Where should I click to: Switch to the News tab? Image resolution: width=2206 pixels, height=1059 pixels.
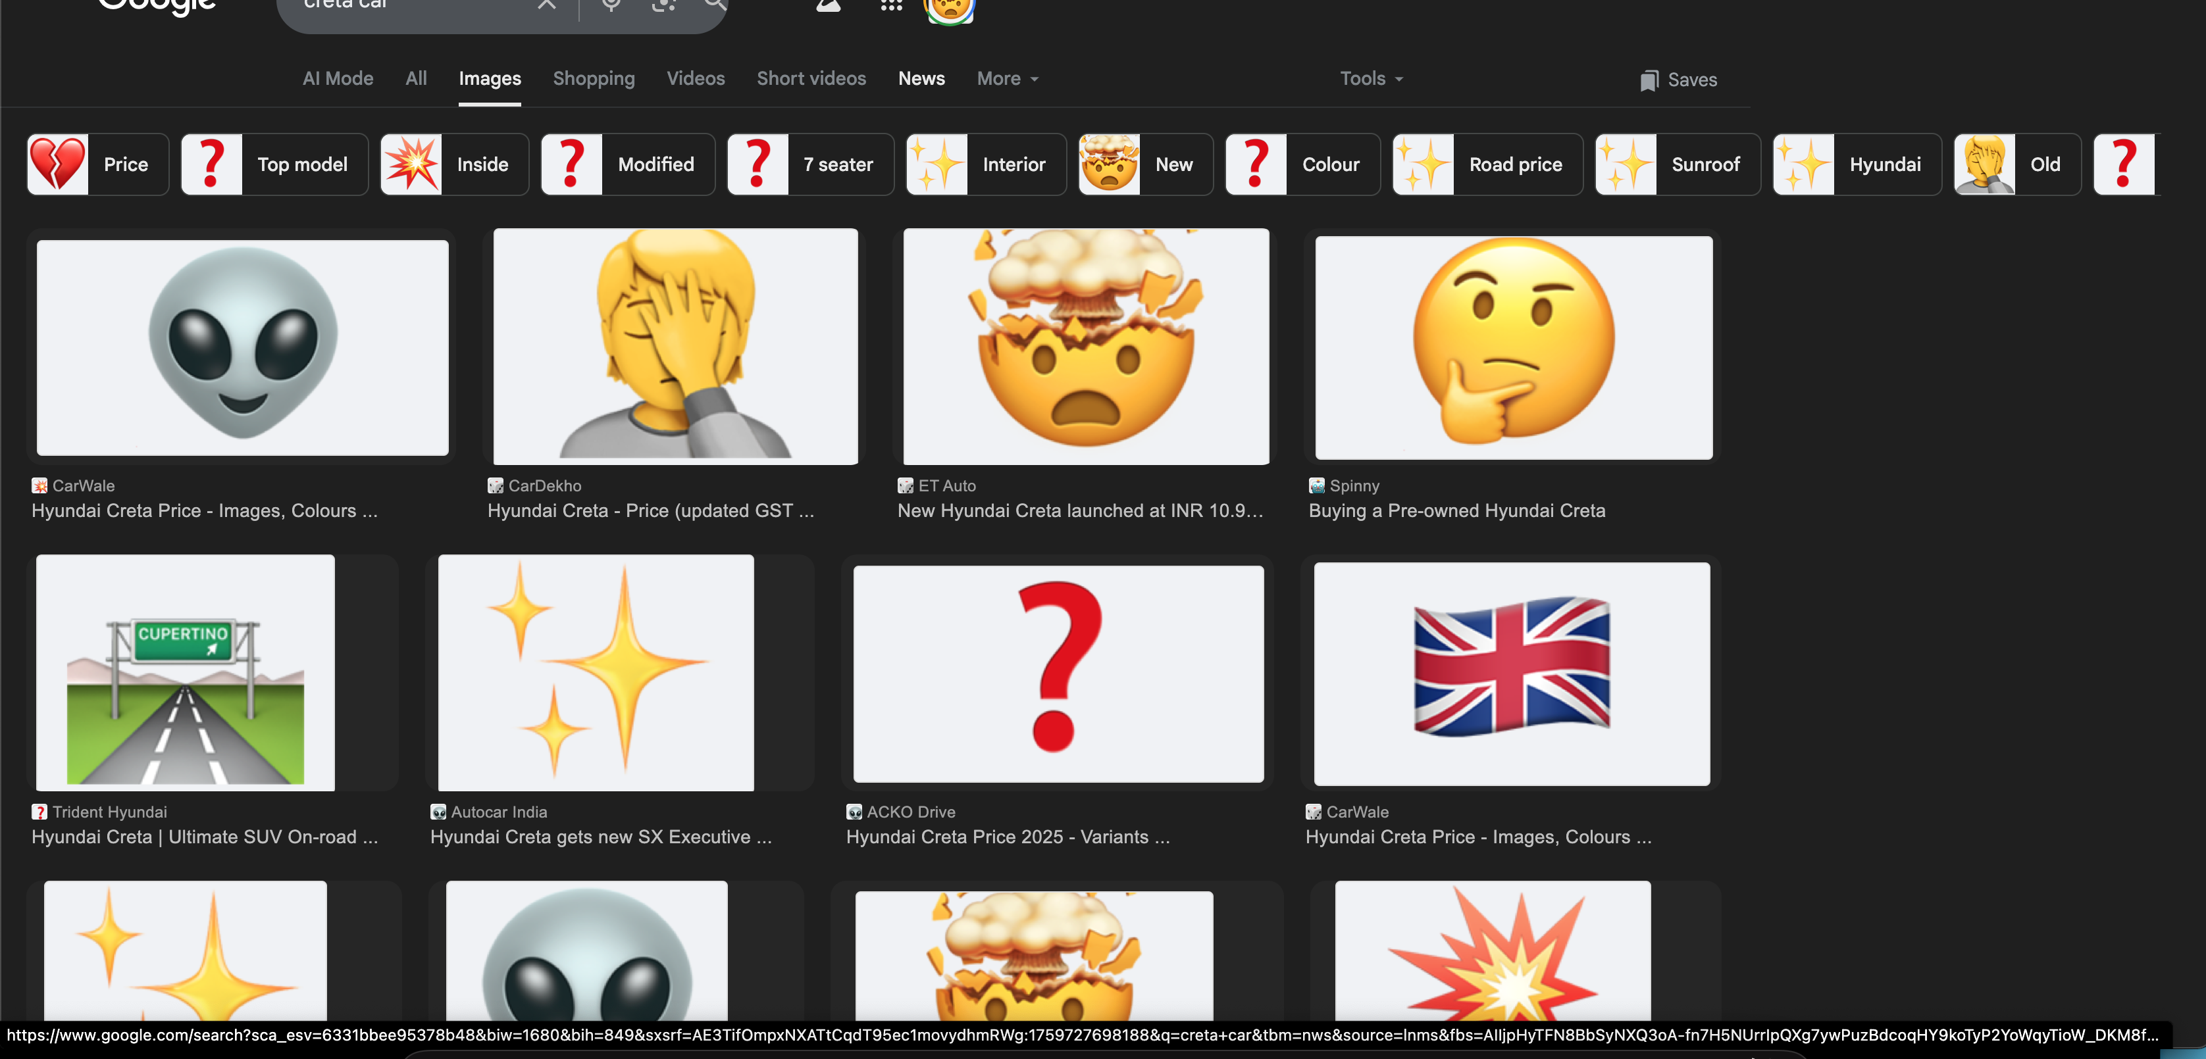921,79
